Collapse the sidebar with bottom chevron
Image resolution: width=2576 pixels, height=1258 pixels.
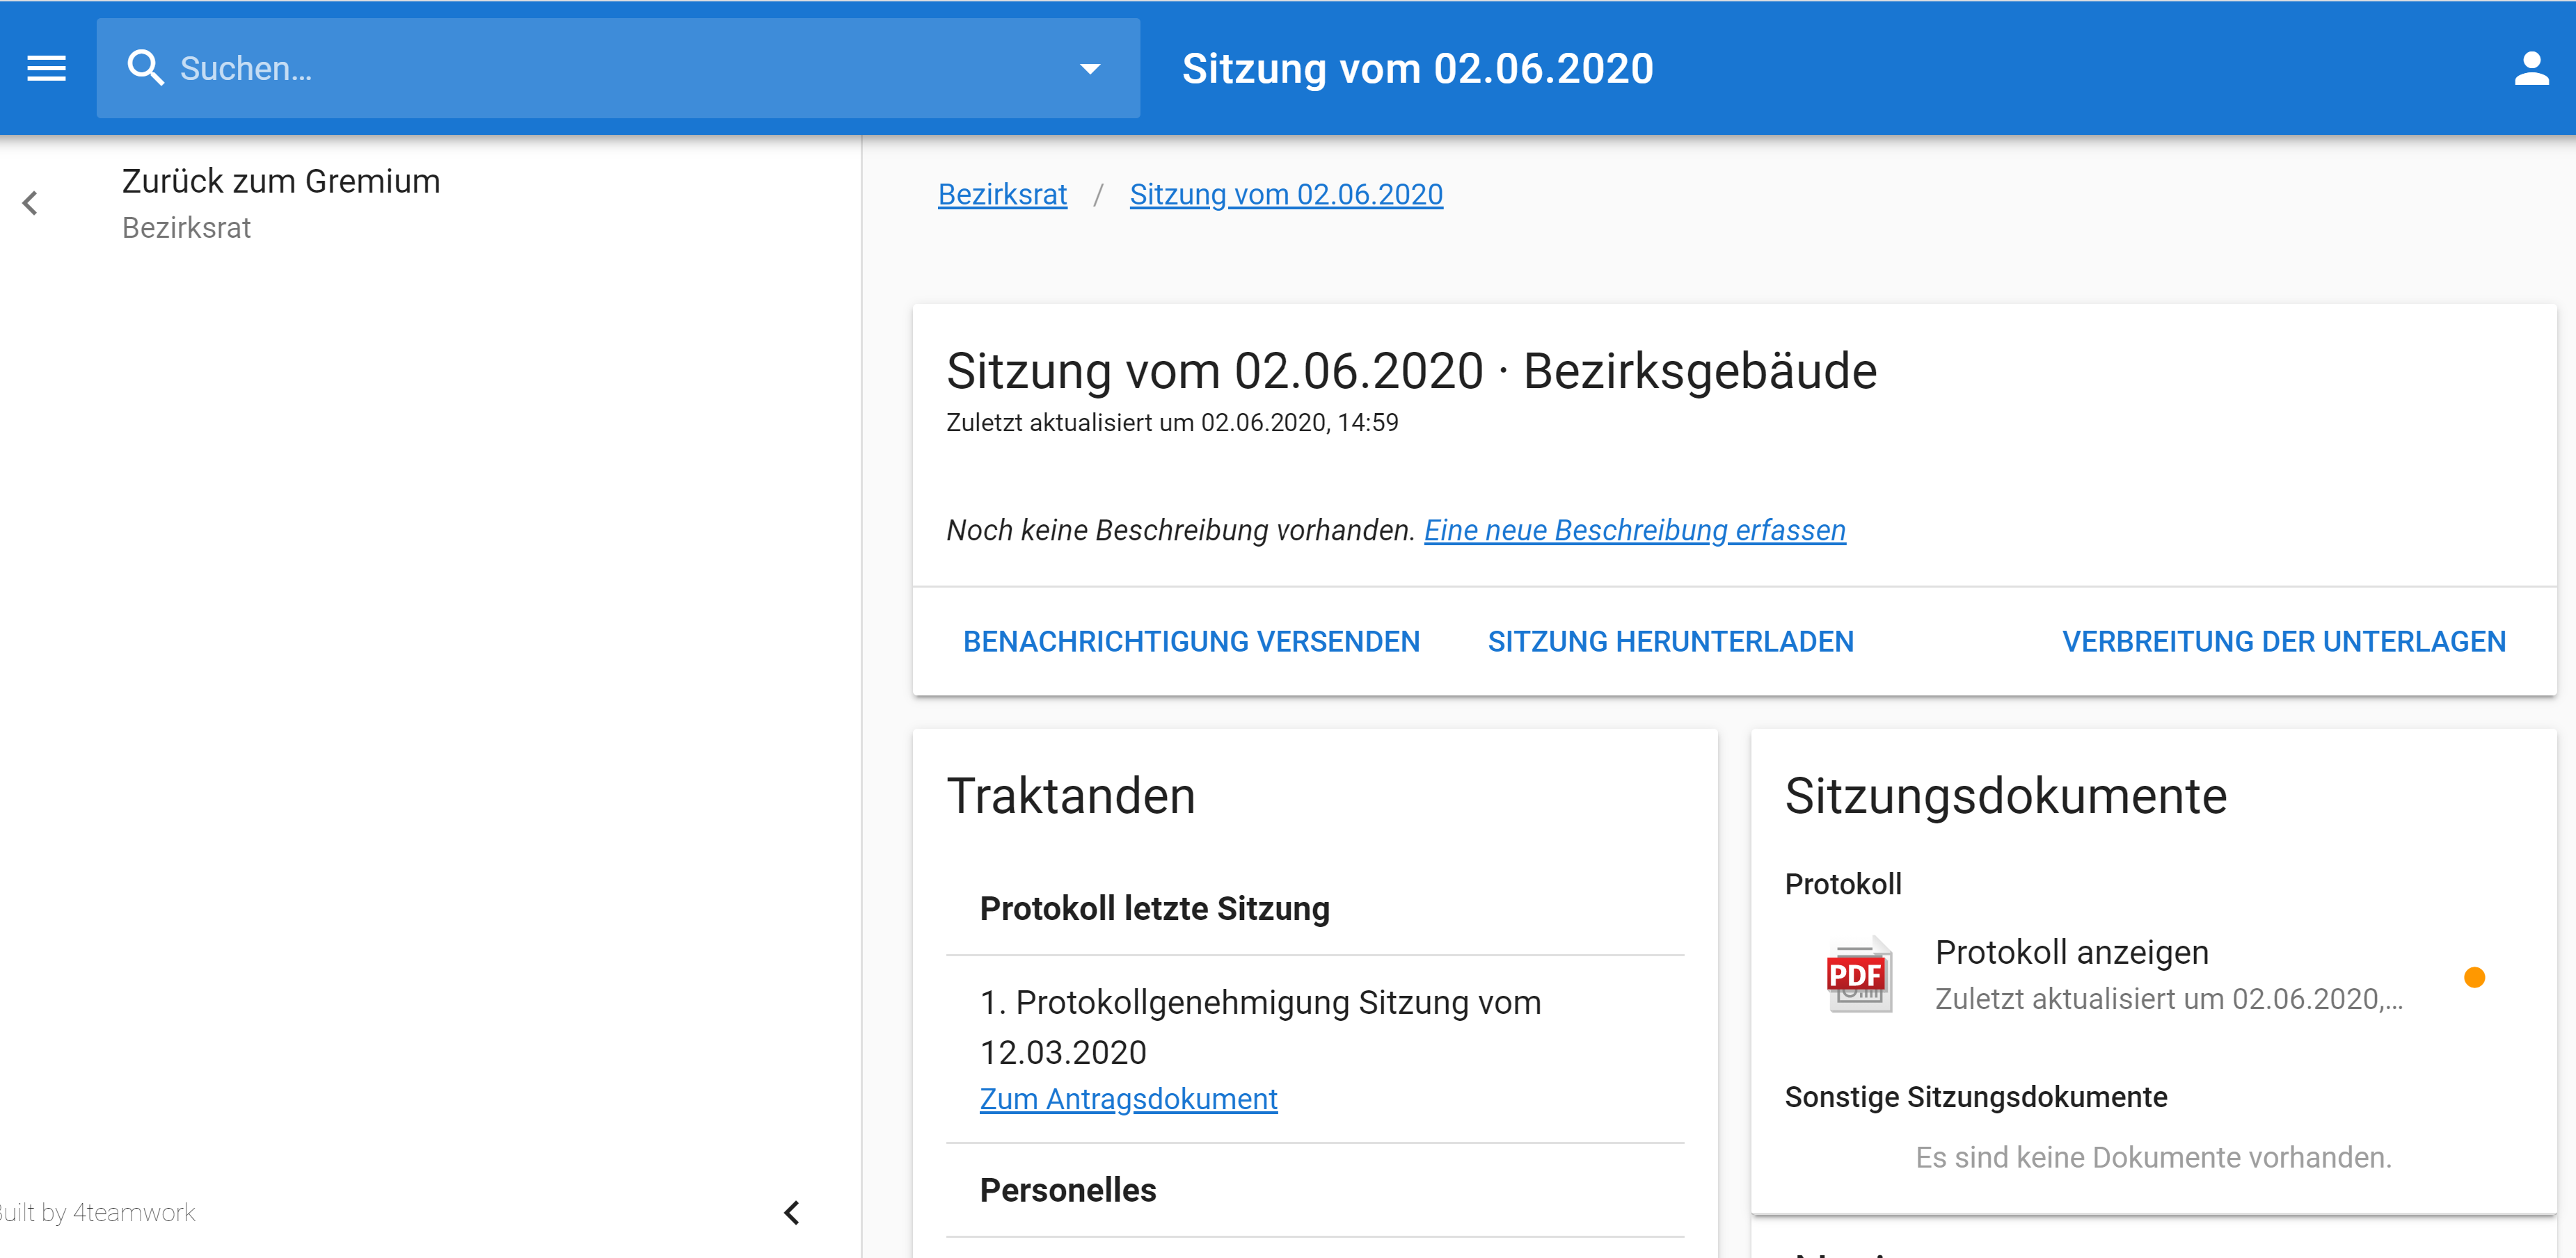click(x=791, y=1212)
